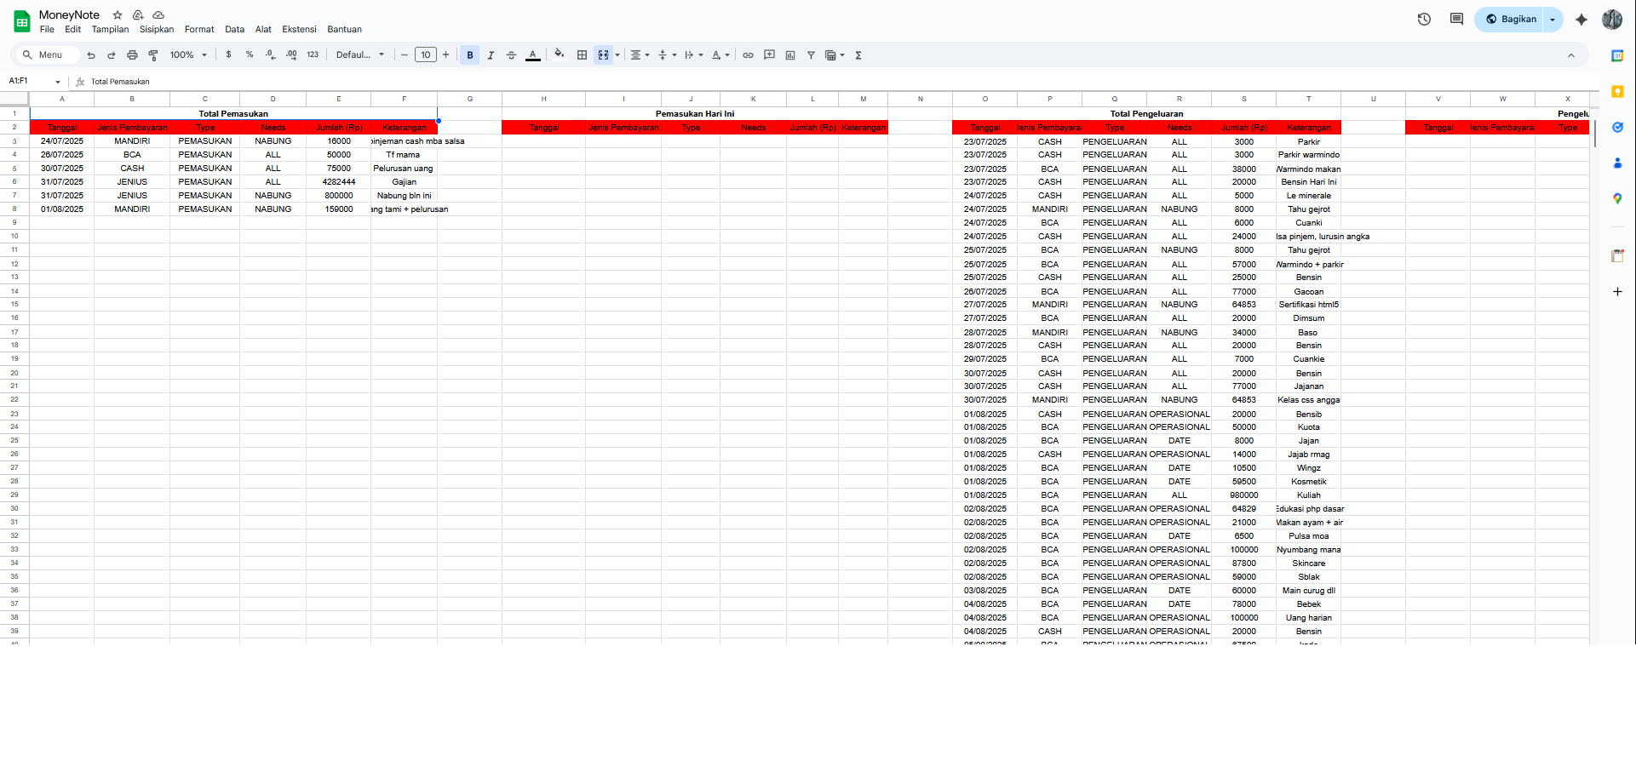Click the paint format roller icon
The width and height of the screenshot is (1636, 778).
[153, 55]
